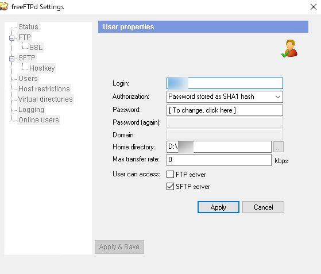View the Online users page
Screen dimensions: 321x274
pos(38,120)
